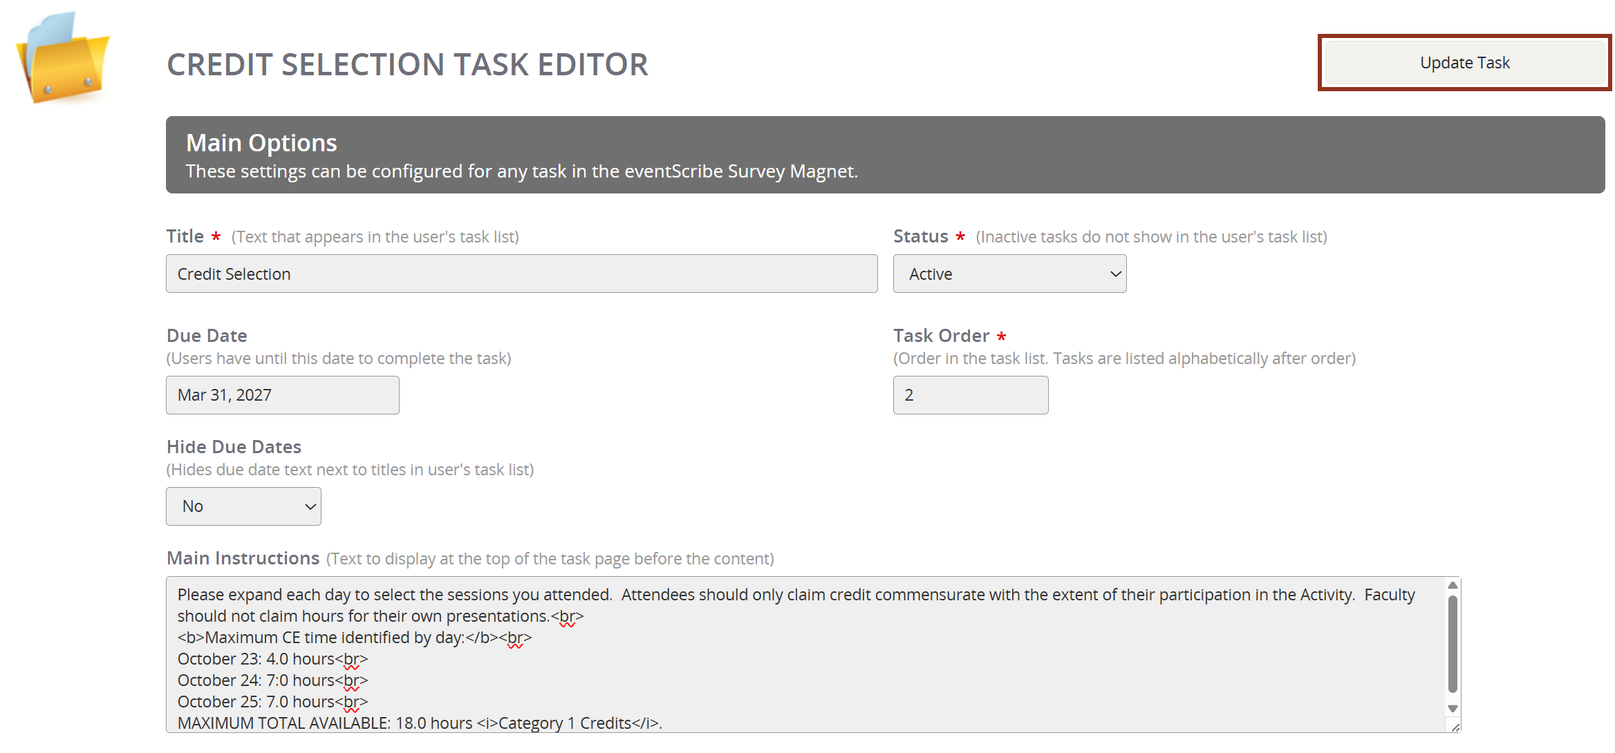This screenshot has height=753, width=1615.
Task: Focus the Task Order field with value 2
Action: tap(970, 395)
